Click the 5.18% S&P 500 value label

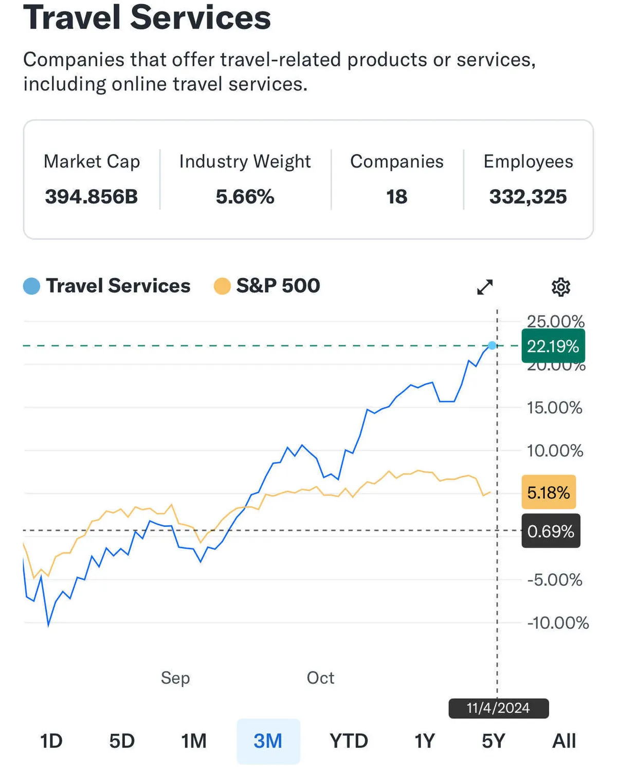pos(549,492)
